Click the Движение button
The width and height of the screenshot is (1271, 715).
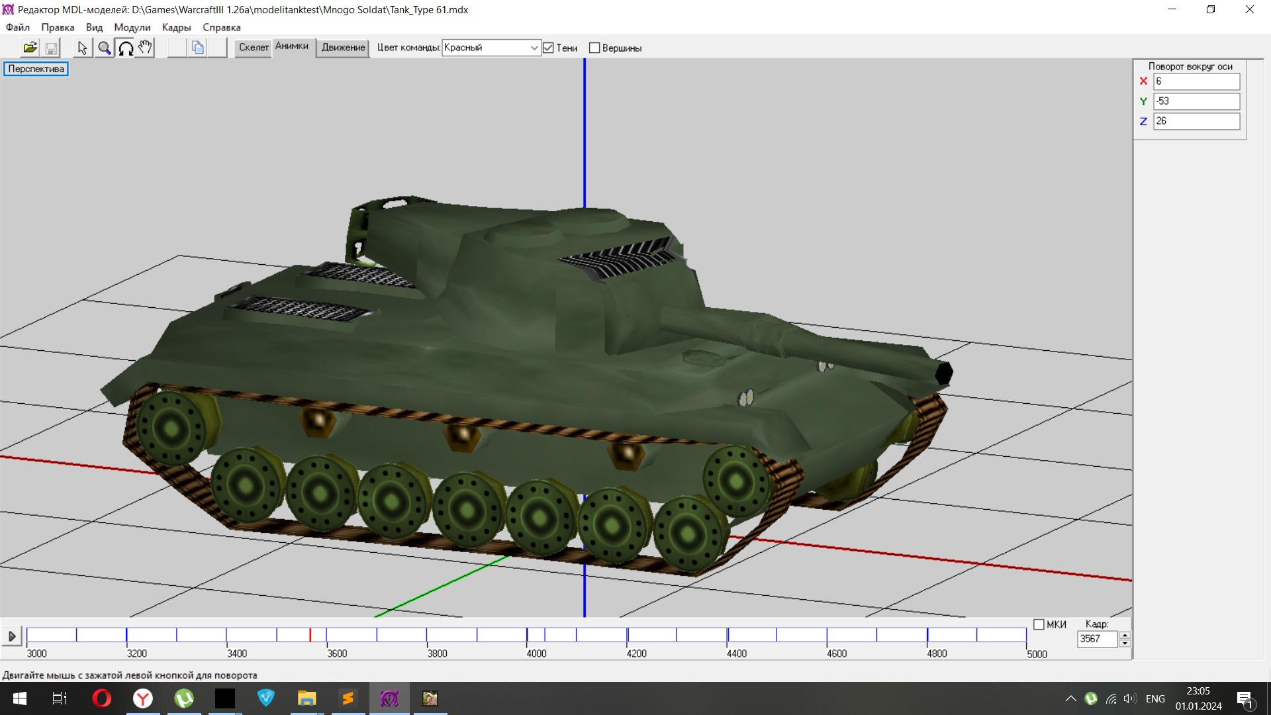[343, 47]
